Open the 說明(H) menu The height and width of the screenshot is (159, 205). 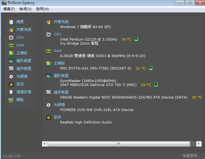pyautogui.click(x=43, y=9)
